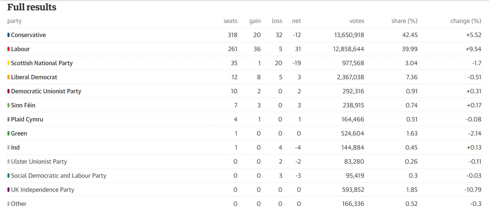The image size is (489, 213).
Task: Click the Sinn Féin green marker
Action: (x=8, y=105)
